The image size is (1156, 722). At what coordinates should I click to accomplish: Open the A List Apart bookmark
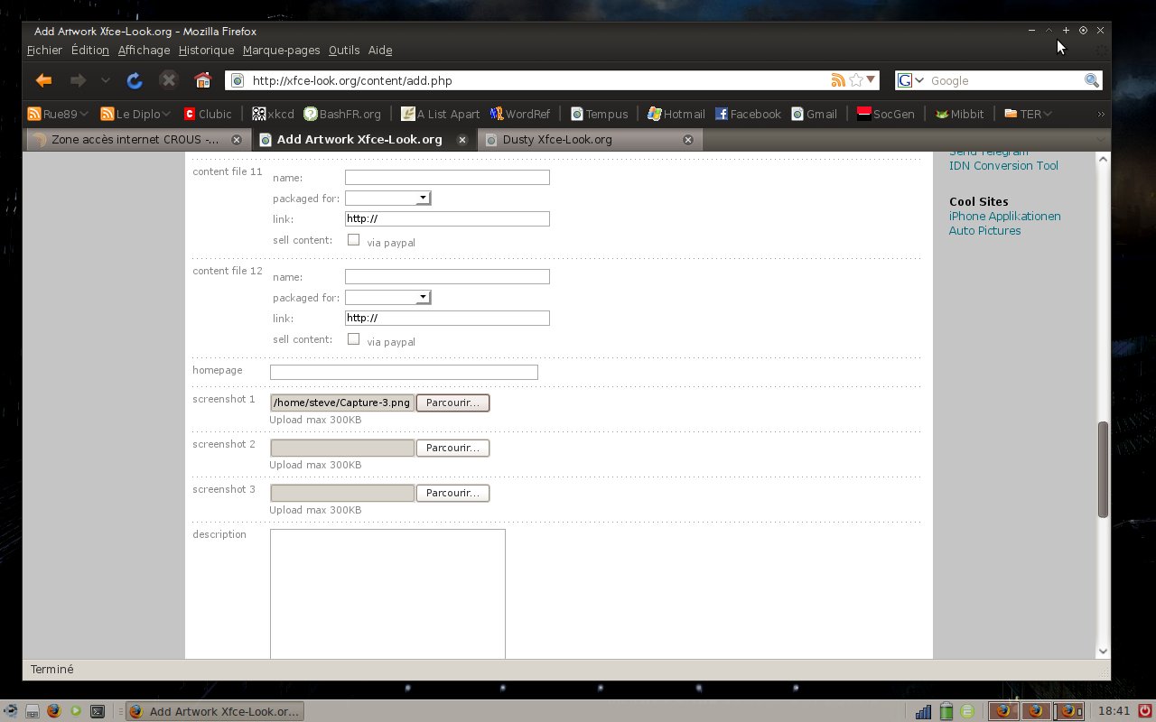click(441, 114)
